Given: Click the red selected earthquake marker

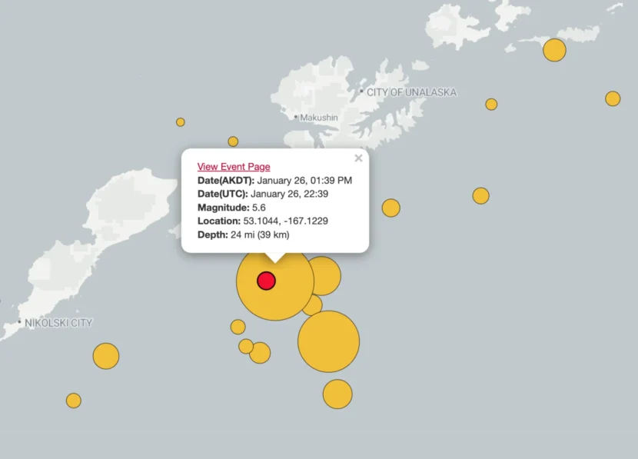Looking at the screenshot, I should point(266,281).
